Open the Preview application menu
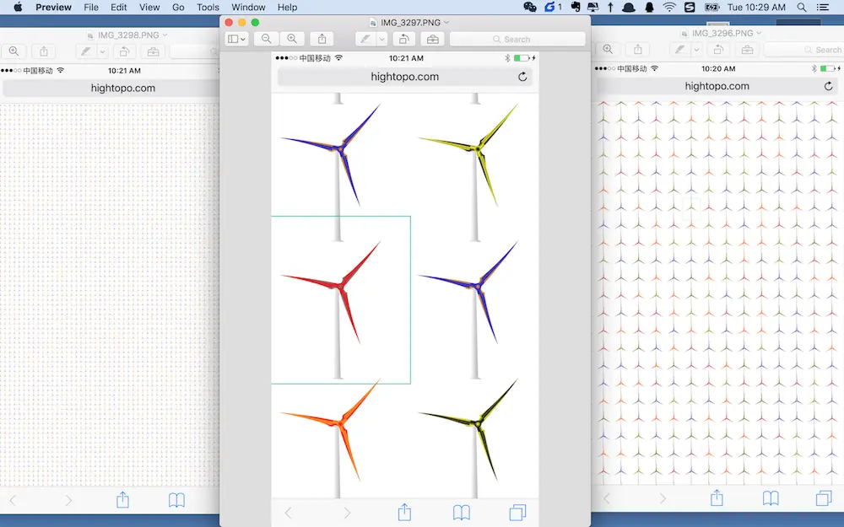Screen dimensions: 844x527 point(53,7)
